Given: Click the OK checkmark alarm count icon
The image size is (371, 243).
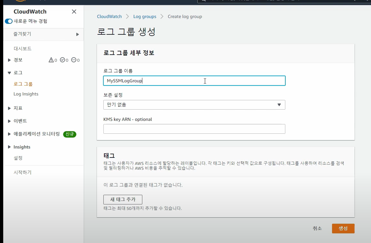Looking at the screenshot, I should click(62, 60).
